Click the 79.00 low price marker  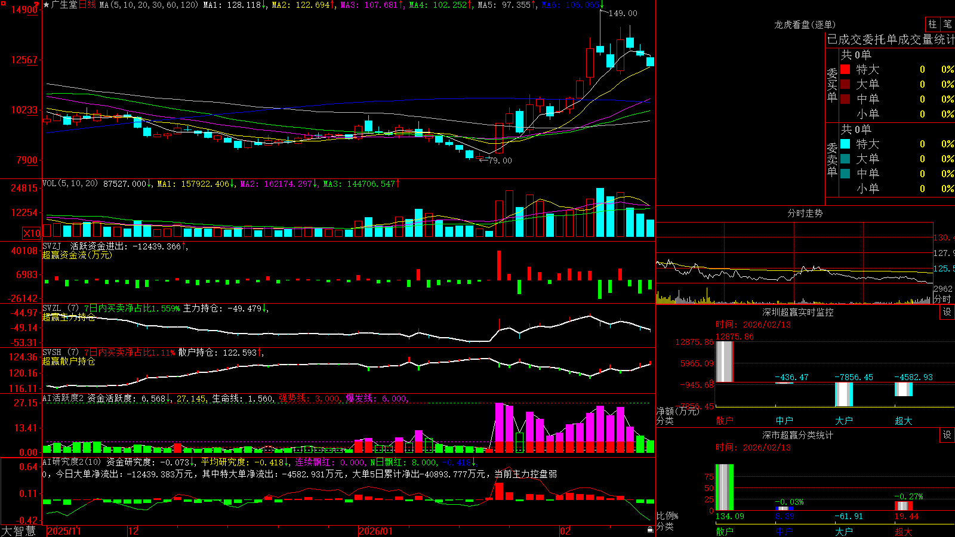tap(500, 161)
